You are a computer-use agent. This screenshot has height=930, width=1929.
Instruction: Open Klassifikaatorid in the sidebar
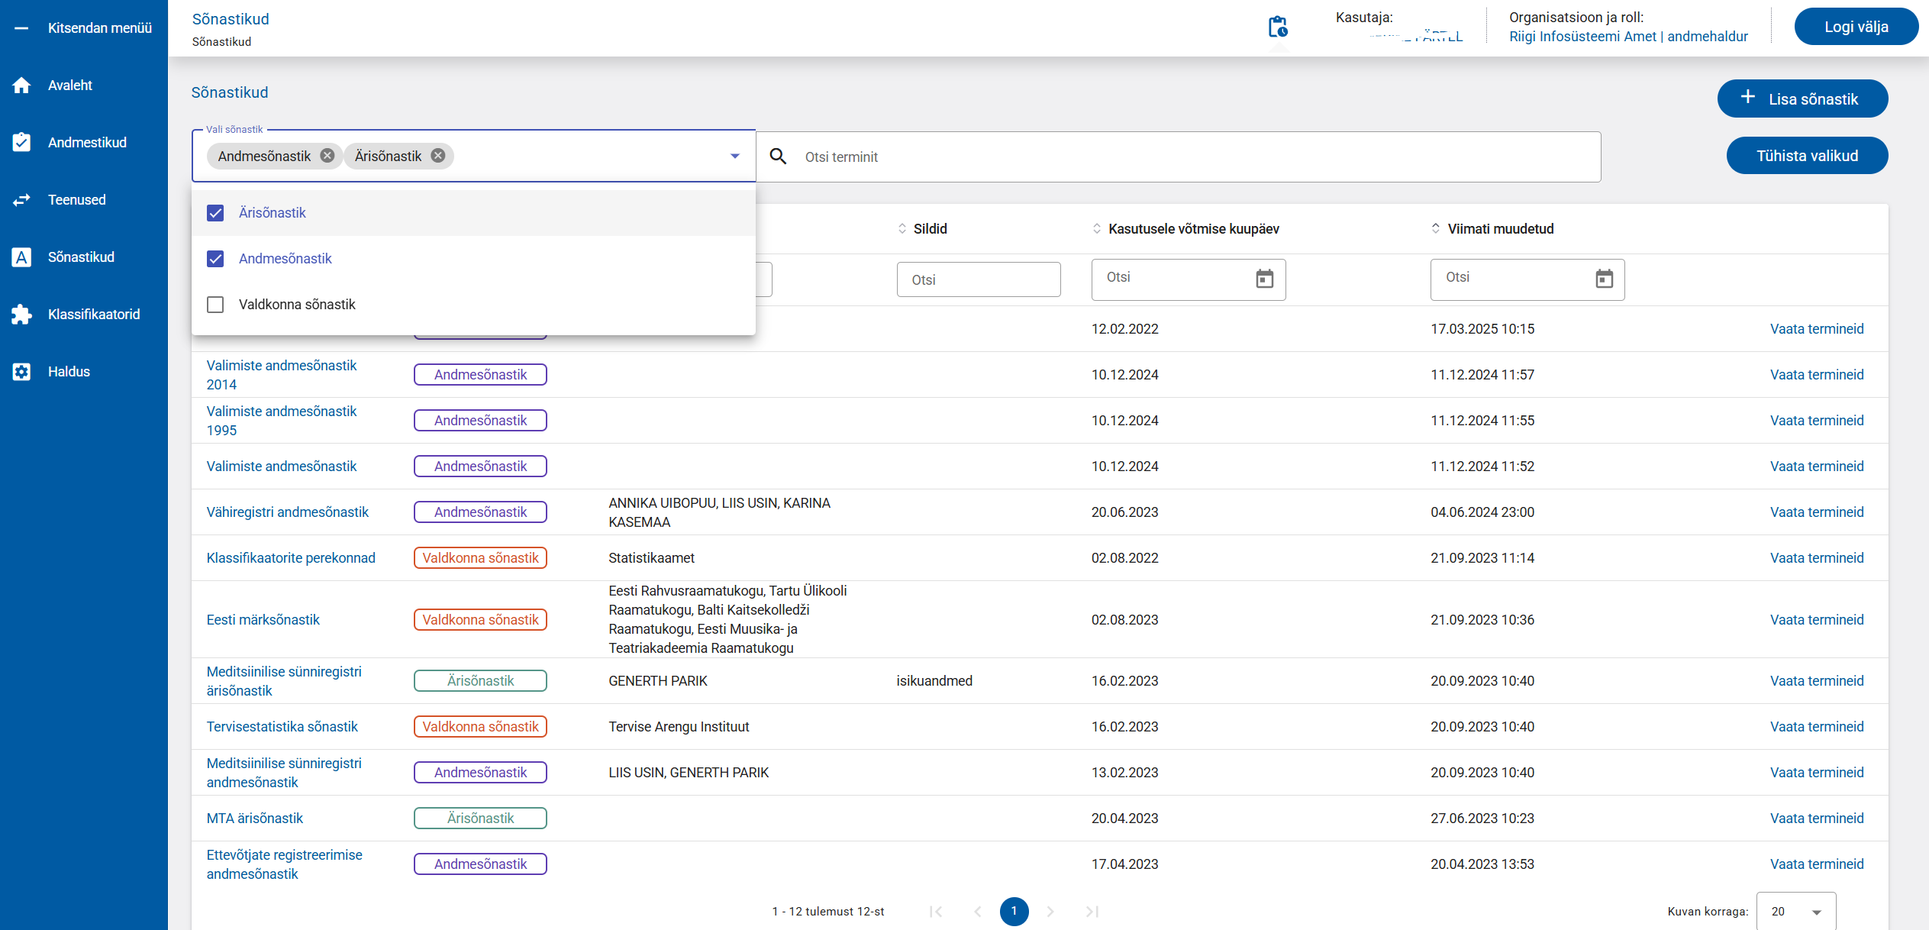pos(93,315)
